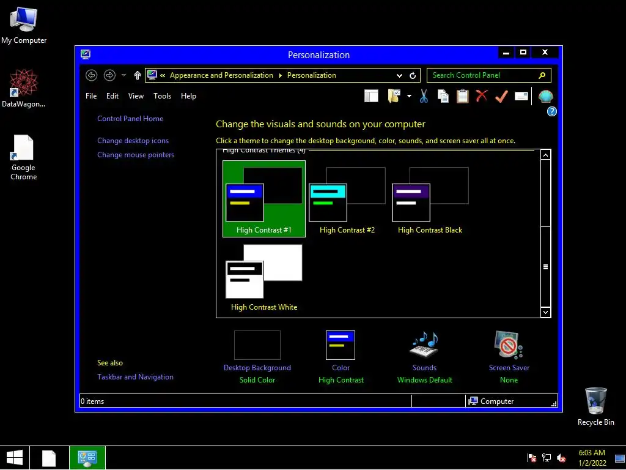
Task: Go up one level with Up arrow
Action: coord(138,75)
